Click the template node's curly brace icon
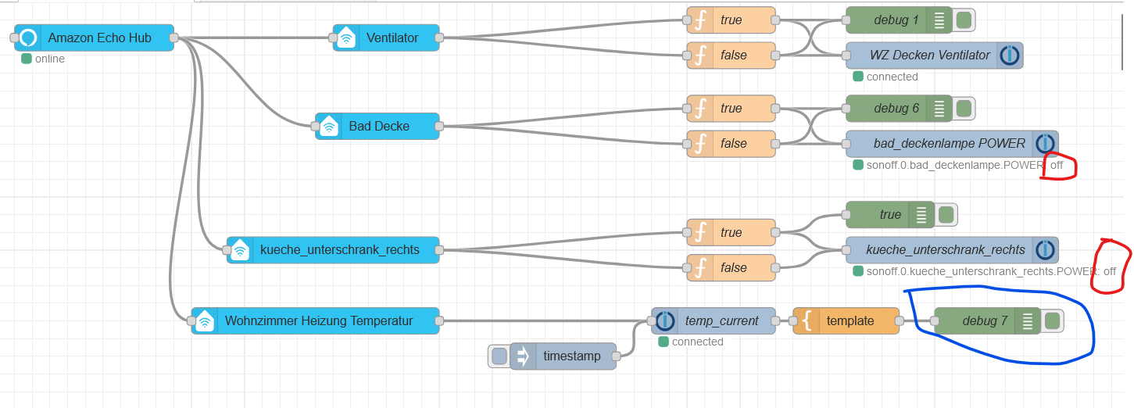The height and width of the screenshot is (408, 1134). click(x=806, y=320)
